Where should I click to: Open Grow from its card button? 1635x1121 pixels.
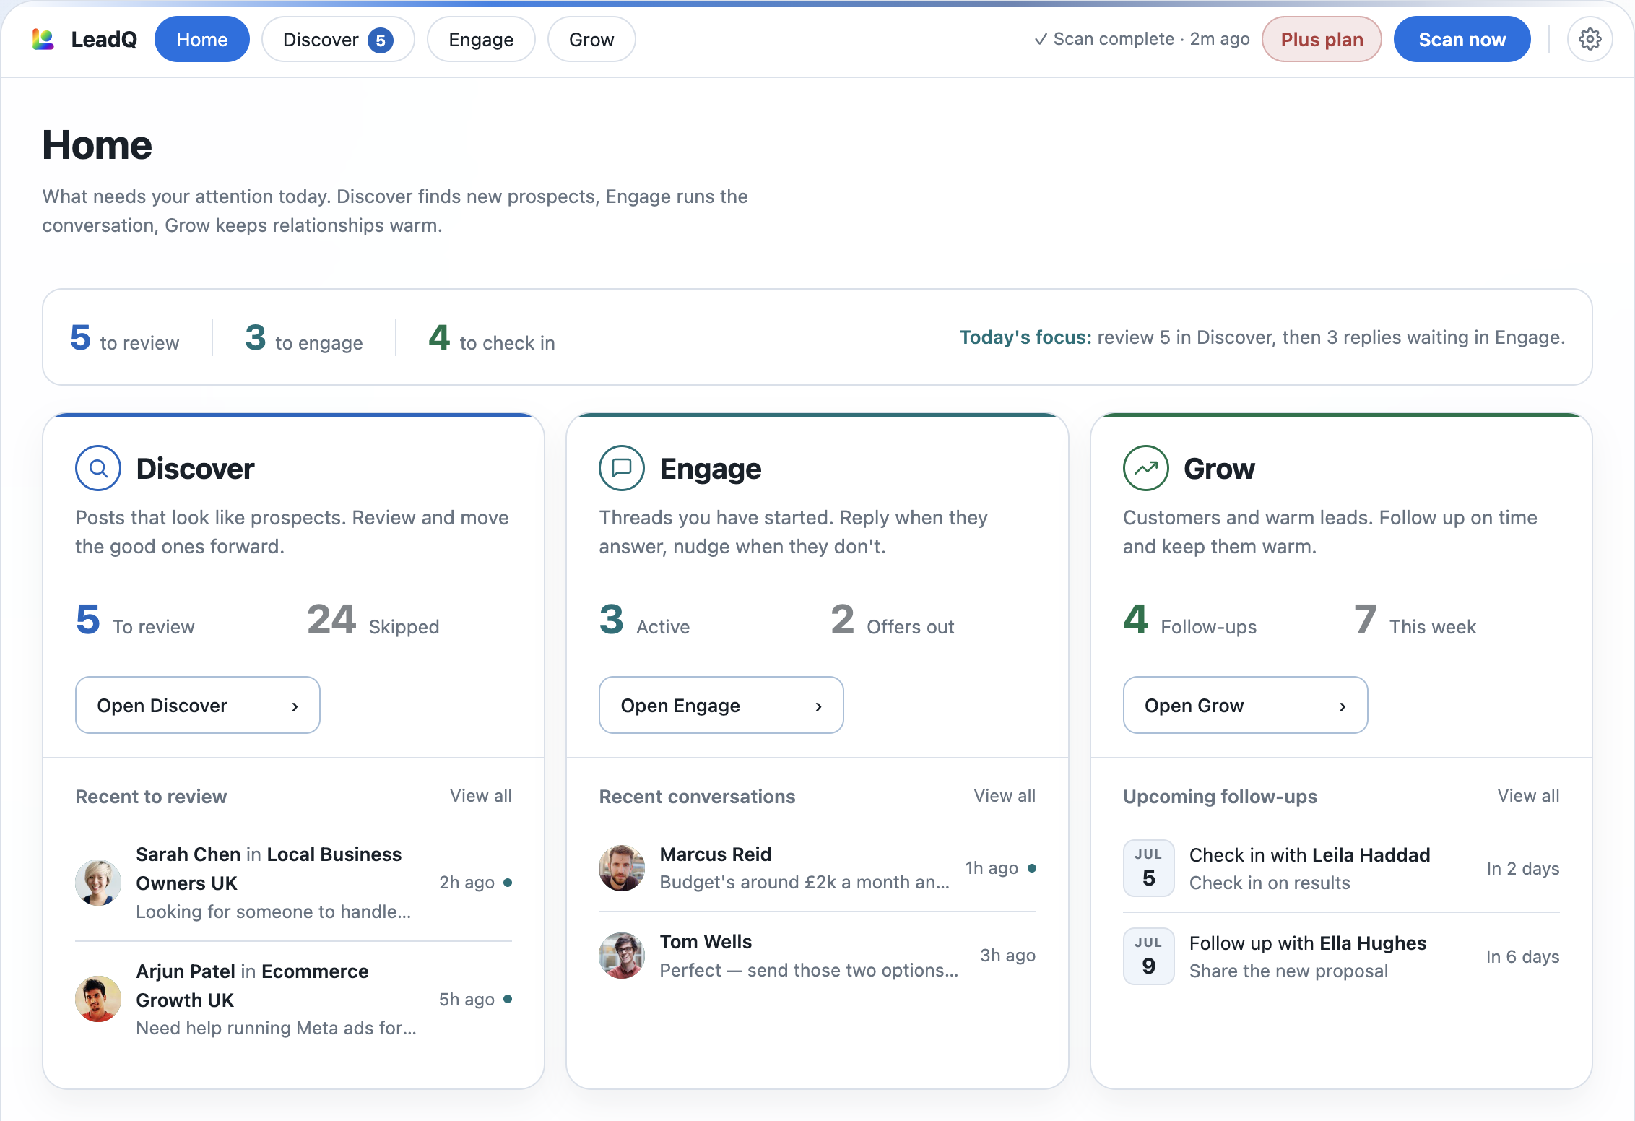1245,705
